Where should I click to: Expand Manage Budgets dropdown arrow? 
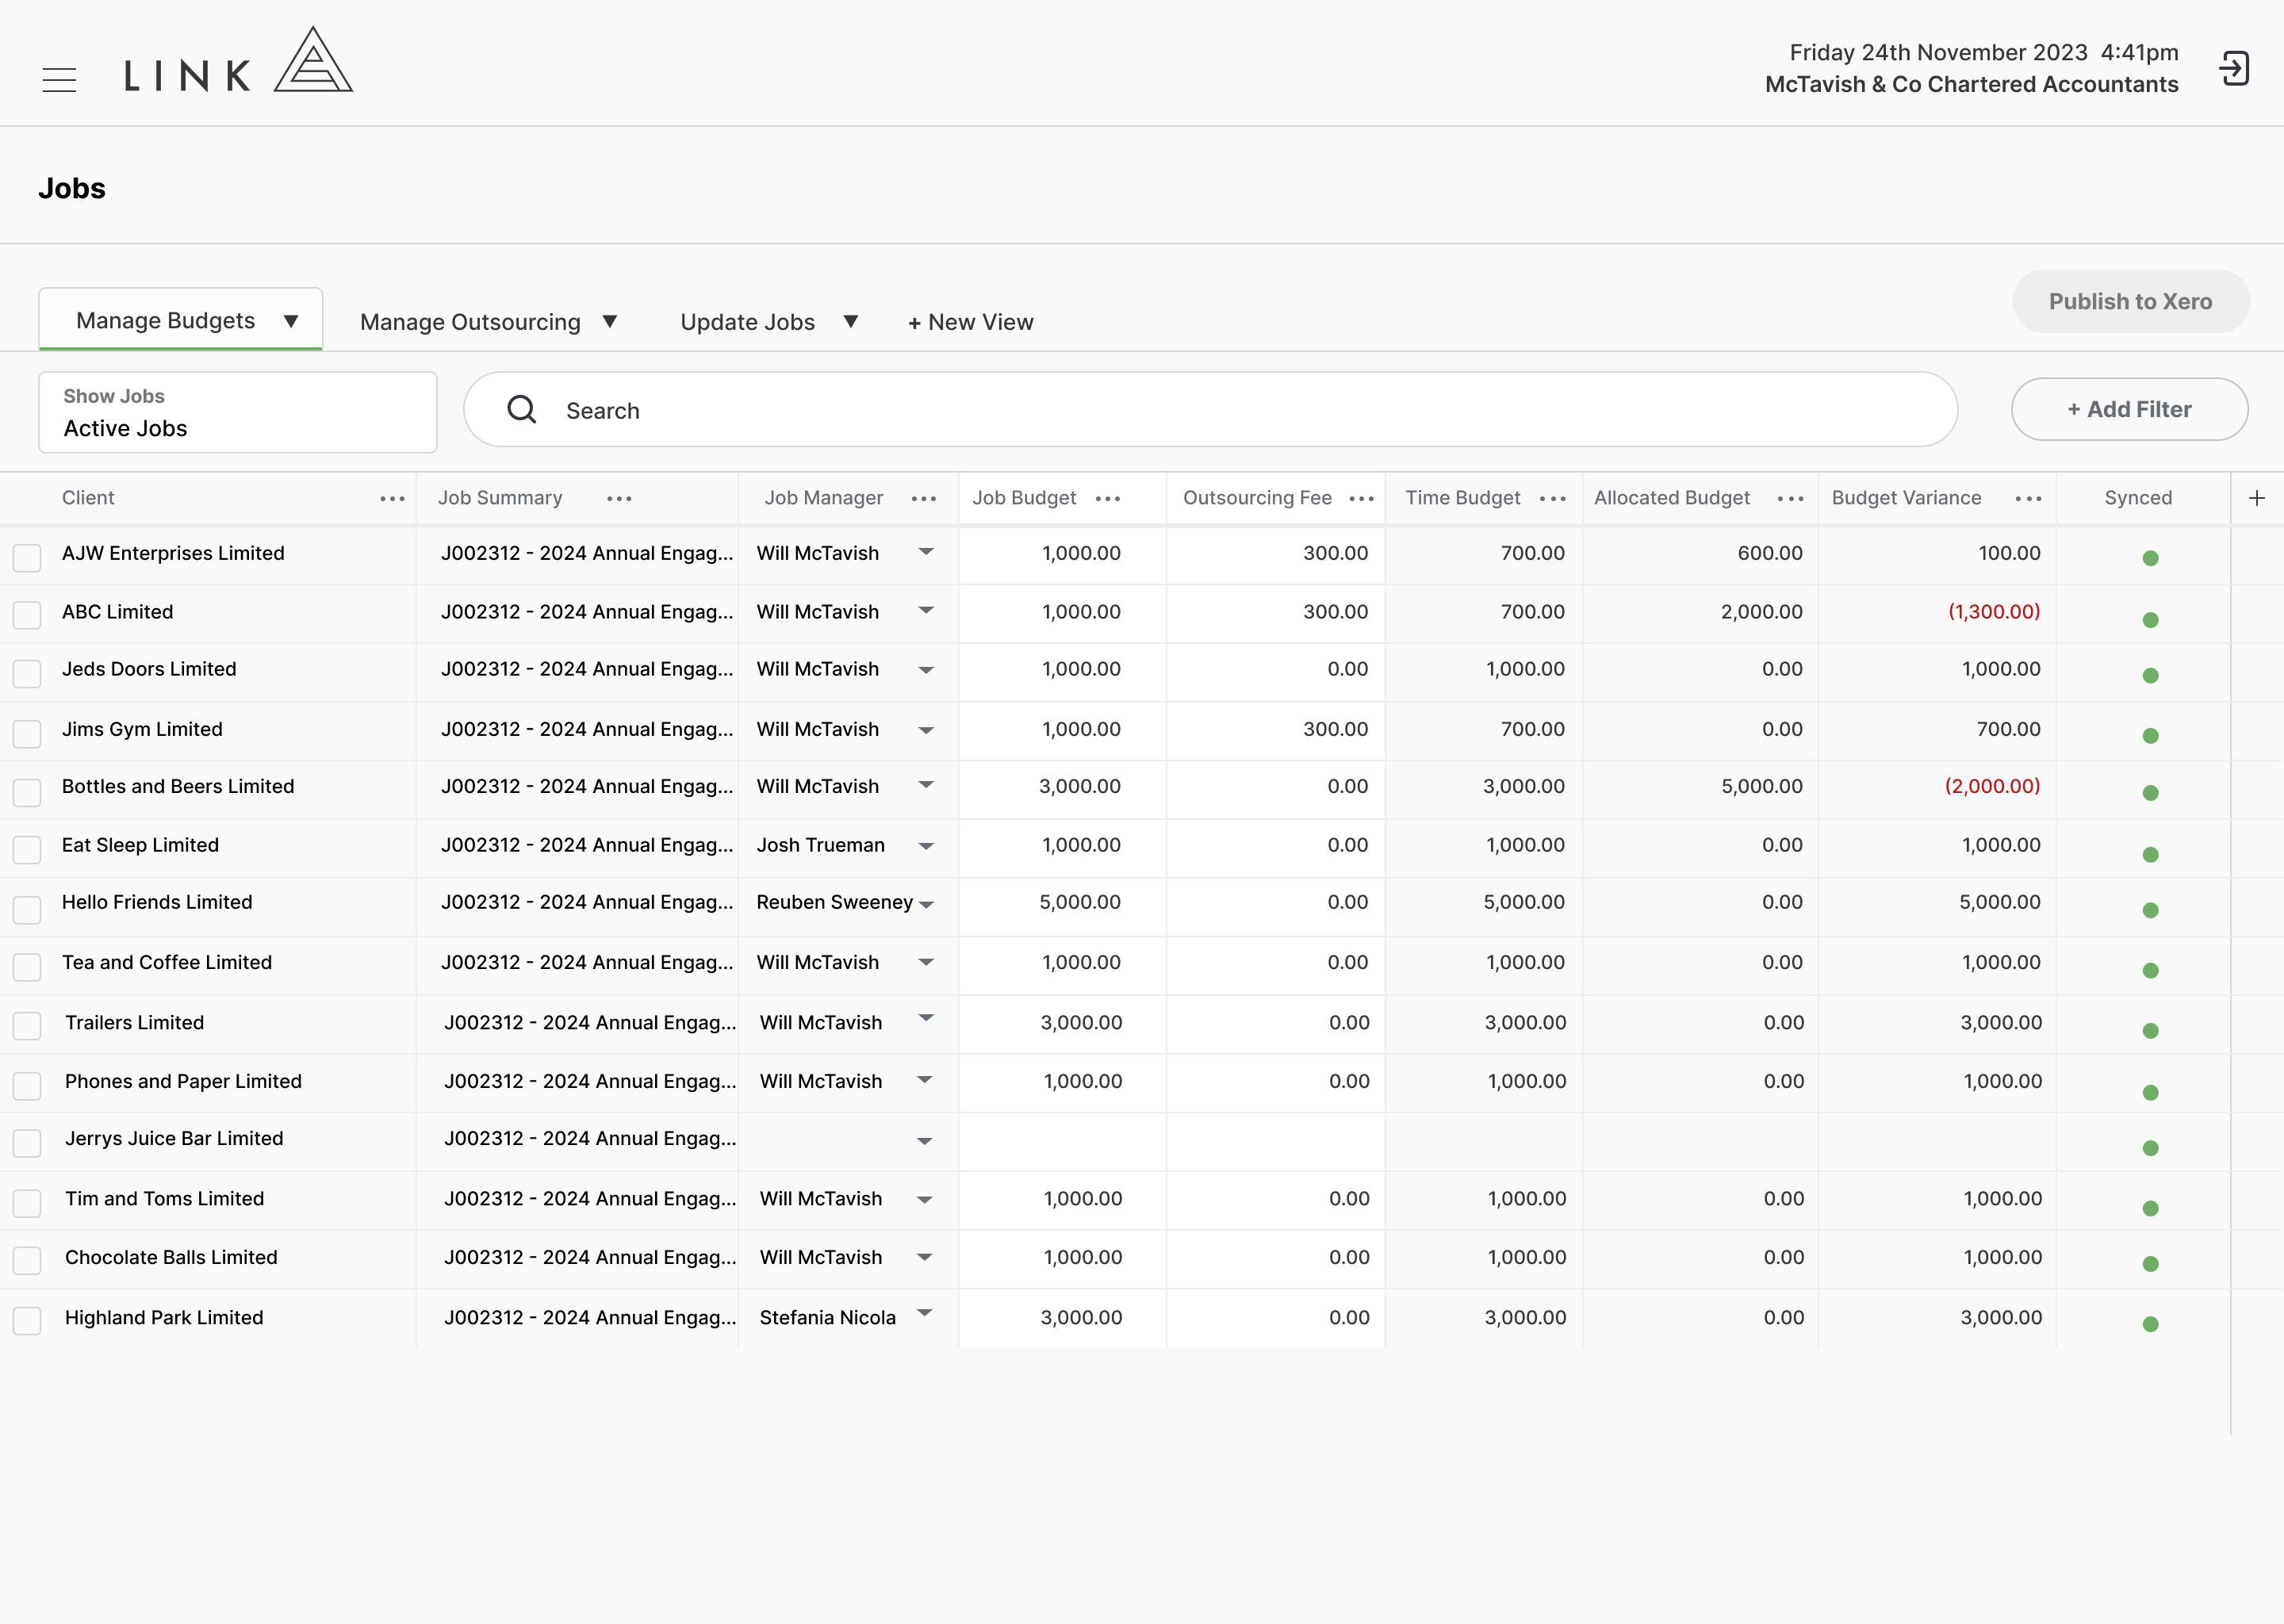[x=291, y=321]
